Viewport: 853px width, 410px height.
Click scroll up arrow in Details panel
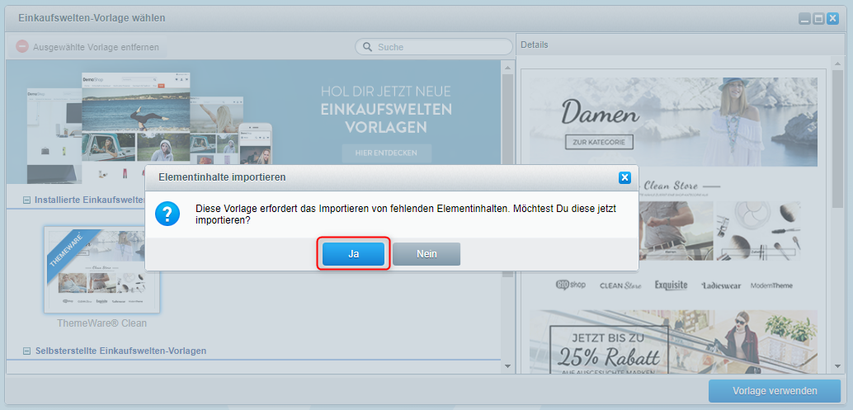838,63
